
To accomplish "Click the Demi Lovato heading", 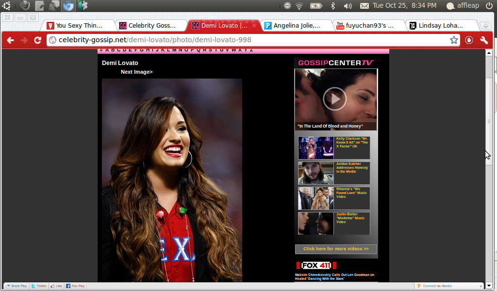I will (x=120, y=63).
